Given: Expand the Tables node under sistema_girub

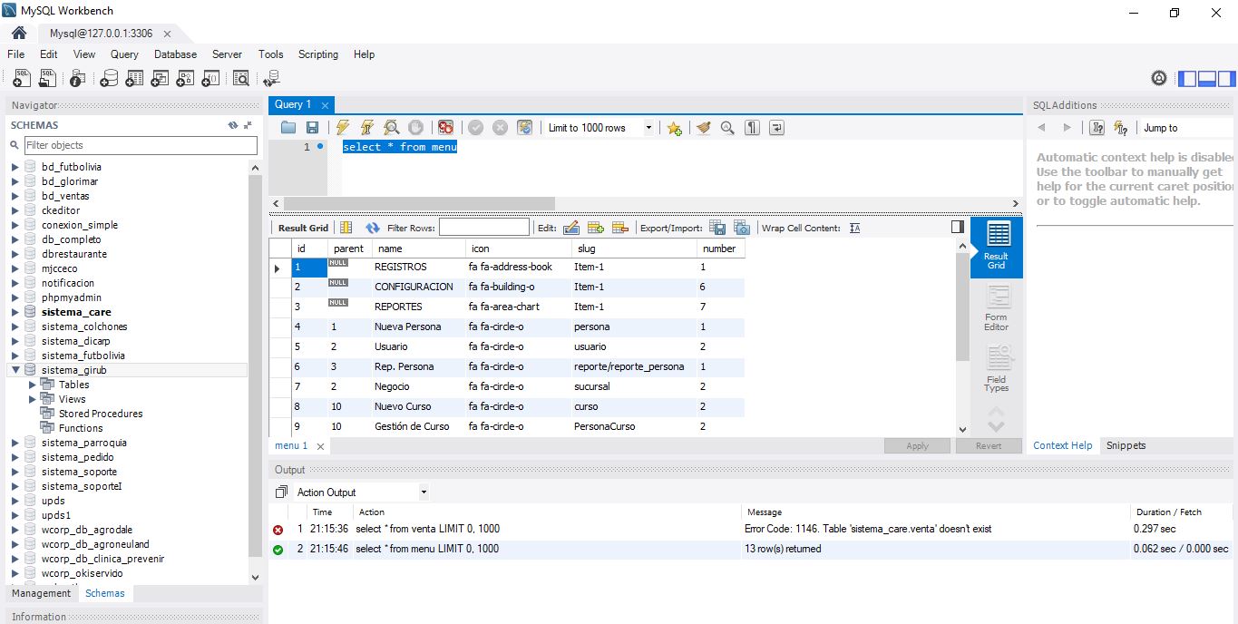Looking at the screenshot, I should click(34, 385).
